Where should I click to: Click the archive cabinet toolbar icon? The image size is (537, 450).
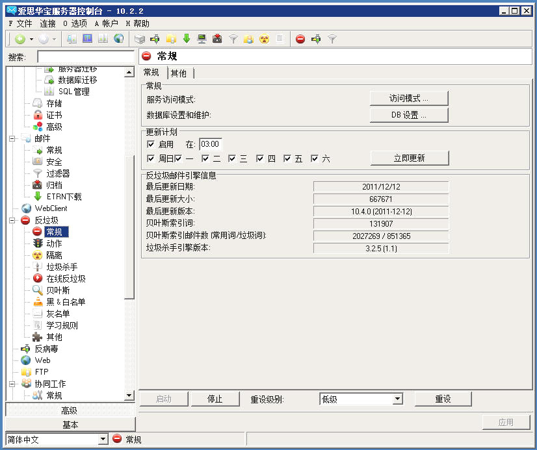point(217,39)
